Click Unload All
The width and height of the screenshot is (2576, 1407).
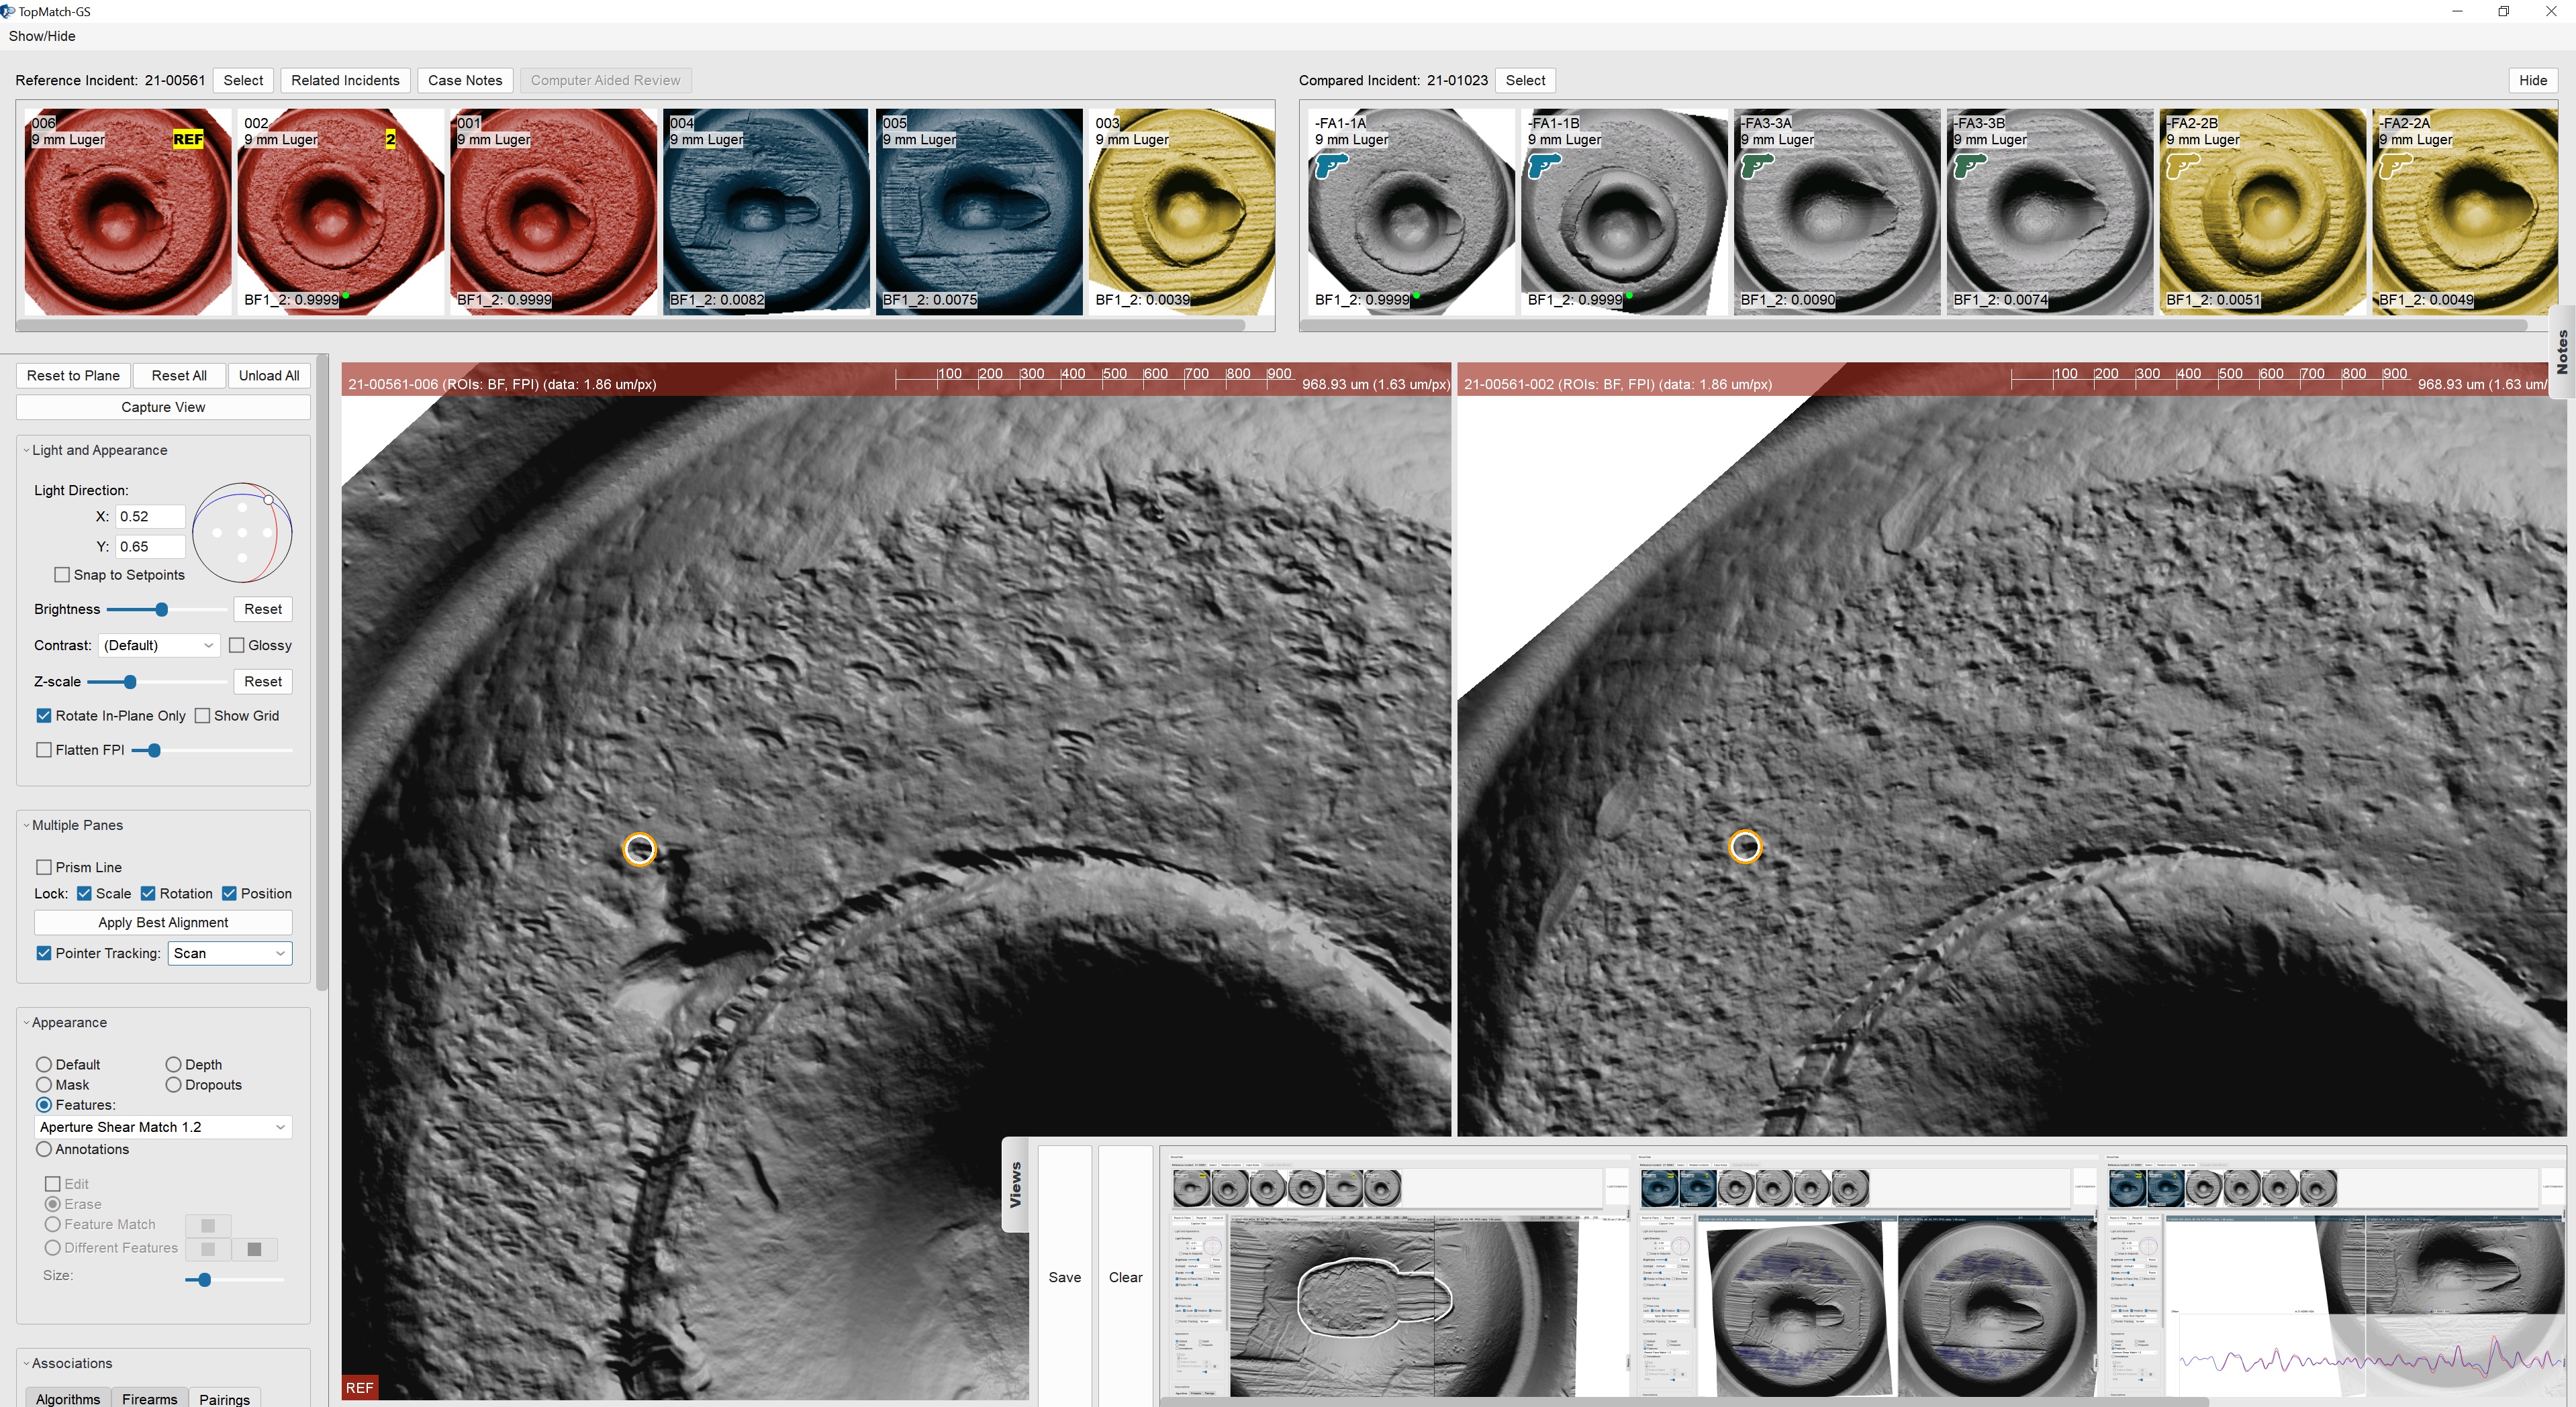(269, 376)
